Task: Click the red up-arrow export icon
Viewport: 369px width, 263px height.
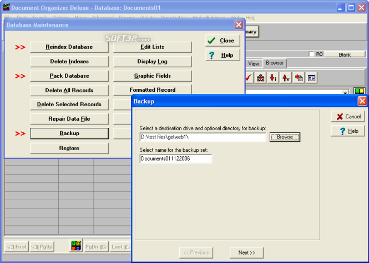Action: [286, 78]
